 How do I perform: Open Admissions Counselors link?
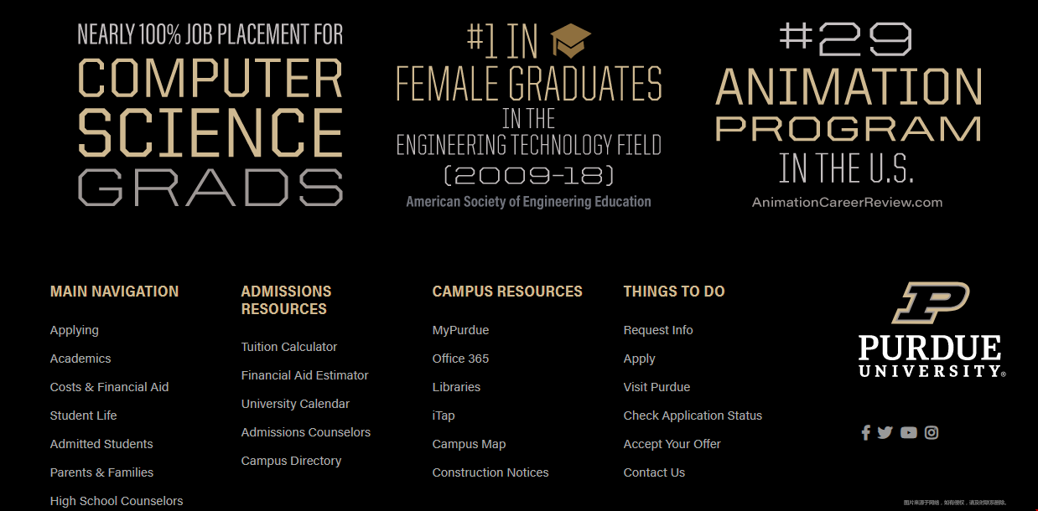tap(306, 432)
